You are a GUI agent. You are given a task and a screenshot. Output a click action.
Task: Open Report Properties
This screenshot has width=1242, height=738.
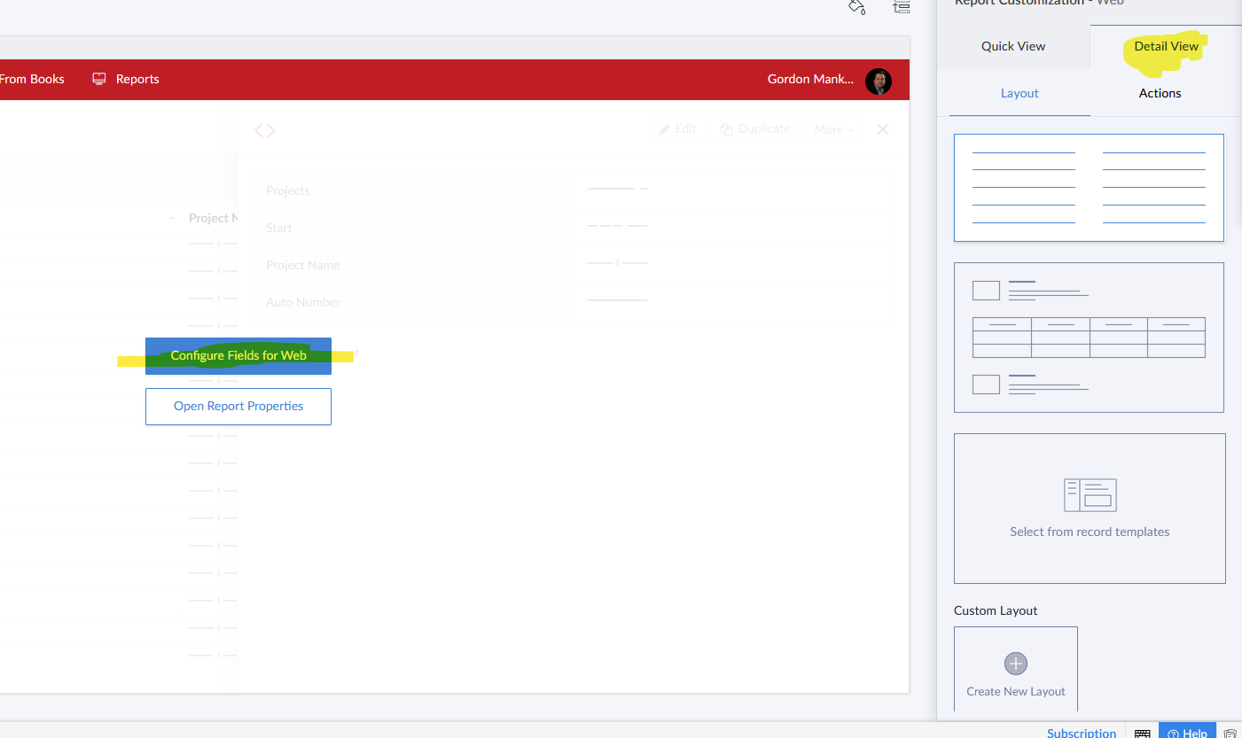pos(238,406)
